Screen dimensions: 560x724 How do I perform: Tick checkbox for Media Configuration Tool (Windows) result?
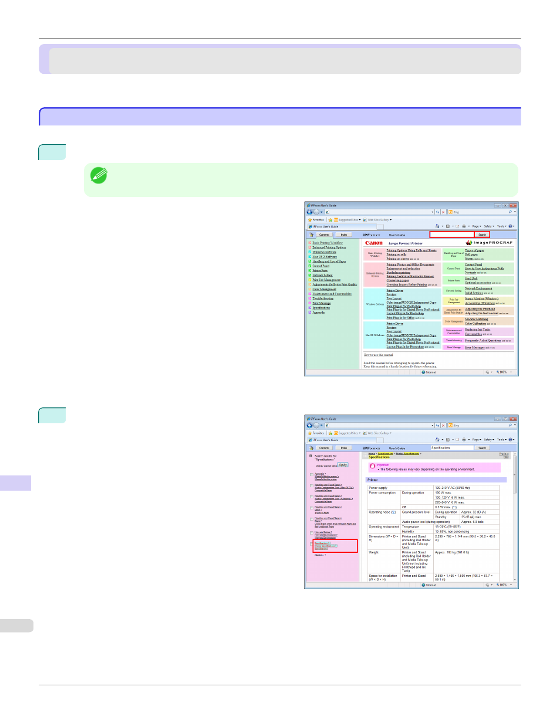click(x=312, y=497)
